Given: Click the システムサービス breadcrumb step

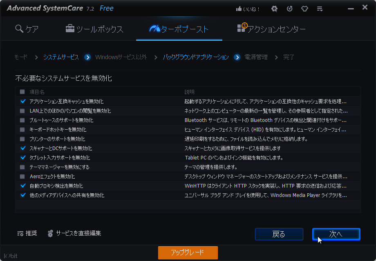Looking at the screenshot, I should coord(61,57).
